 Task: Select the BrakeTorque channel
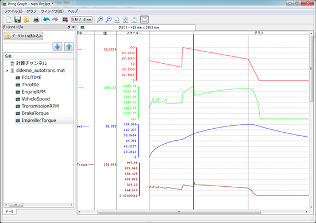[x=35, y=113]
